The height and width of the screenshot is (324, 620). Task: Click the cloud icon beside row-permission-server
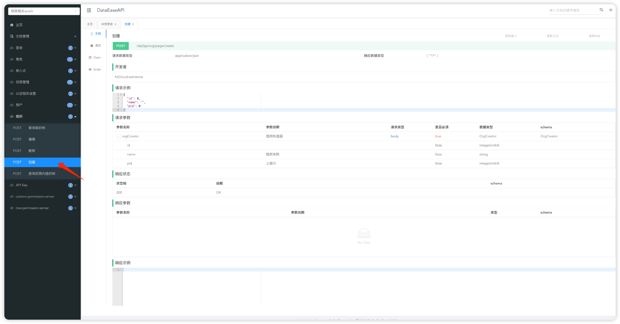[12, 208]
